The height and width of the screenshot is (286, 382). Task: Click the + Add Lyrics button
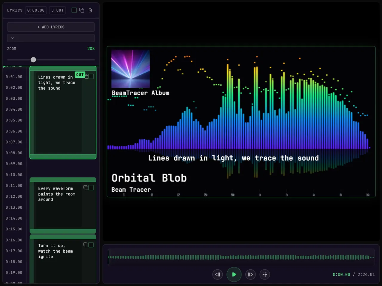(x=51, y=27)
